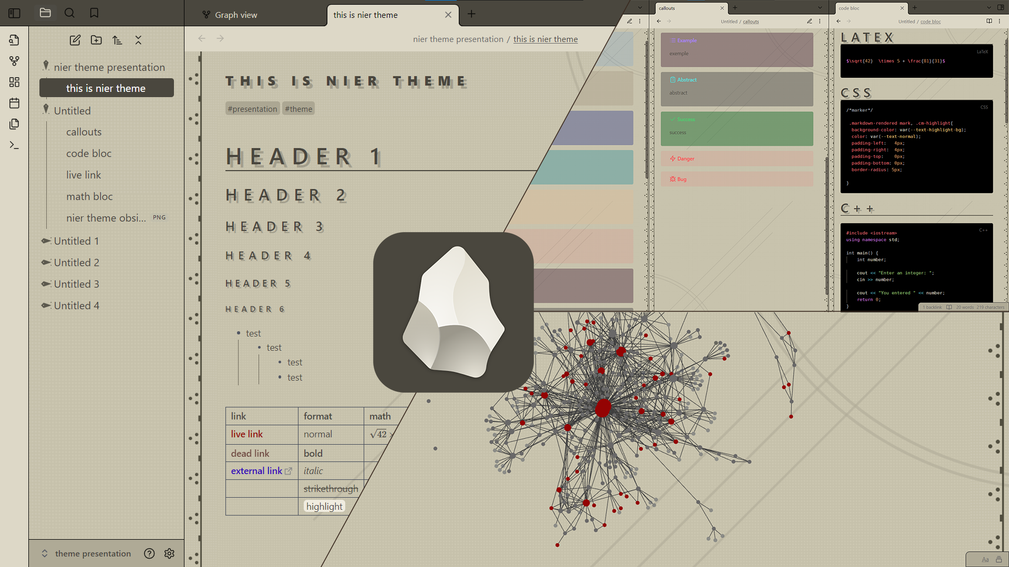Open the vault switcher theme presentation

click(x=87, y=553)
